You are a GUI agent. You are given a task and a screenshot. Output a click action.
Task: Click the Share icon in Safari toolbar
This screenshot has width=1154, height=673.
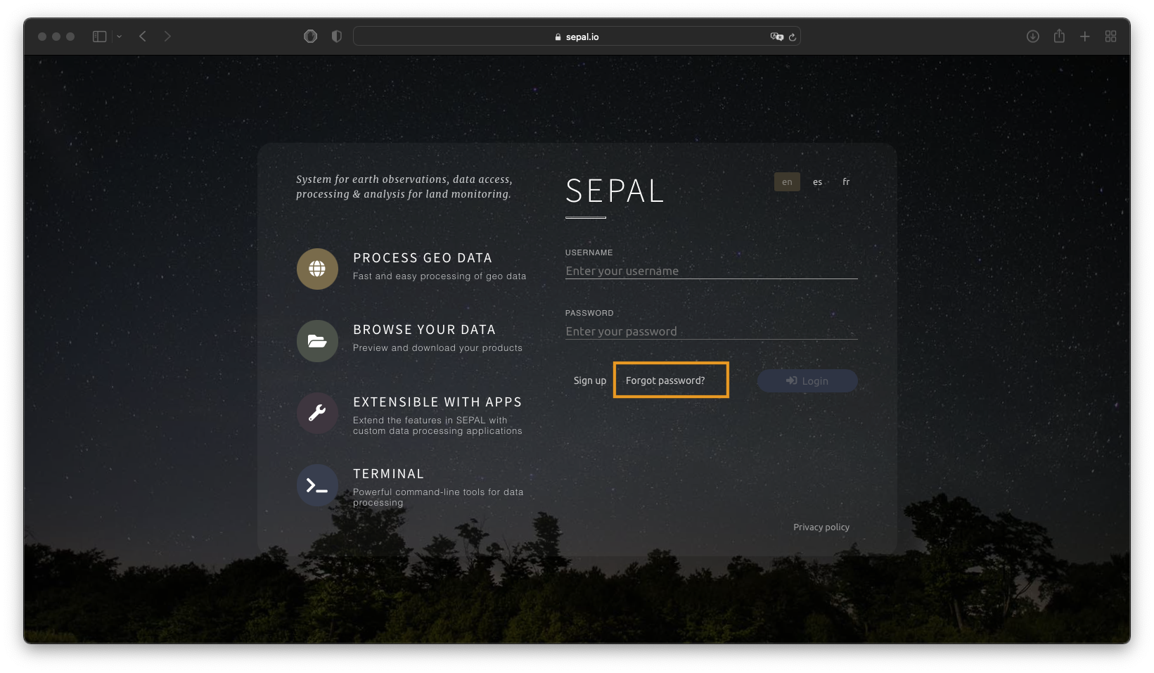1059,36
